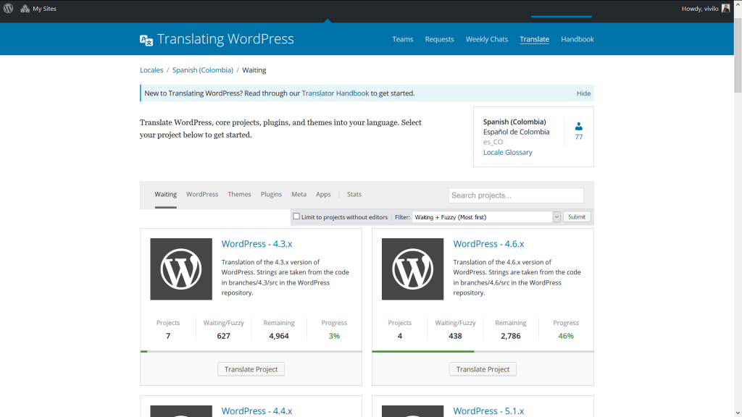Switch to the WordPress tab
Viewport: 742px width, 417px height.
point(202,194)
